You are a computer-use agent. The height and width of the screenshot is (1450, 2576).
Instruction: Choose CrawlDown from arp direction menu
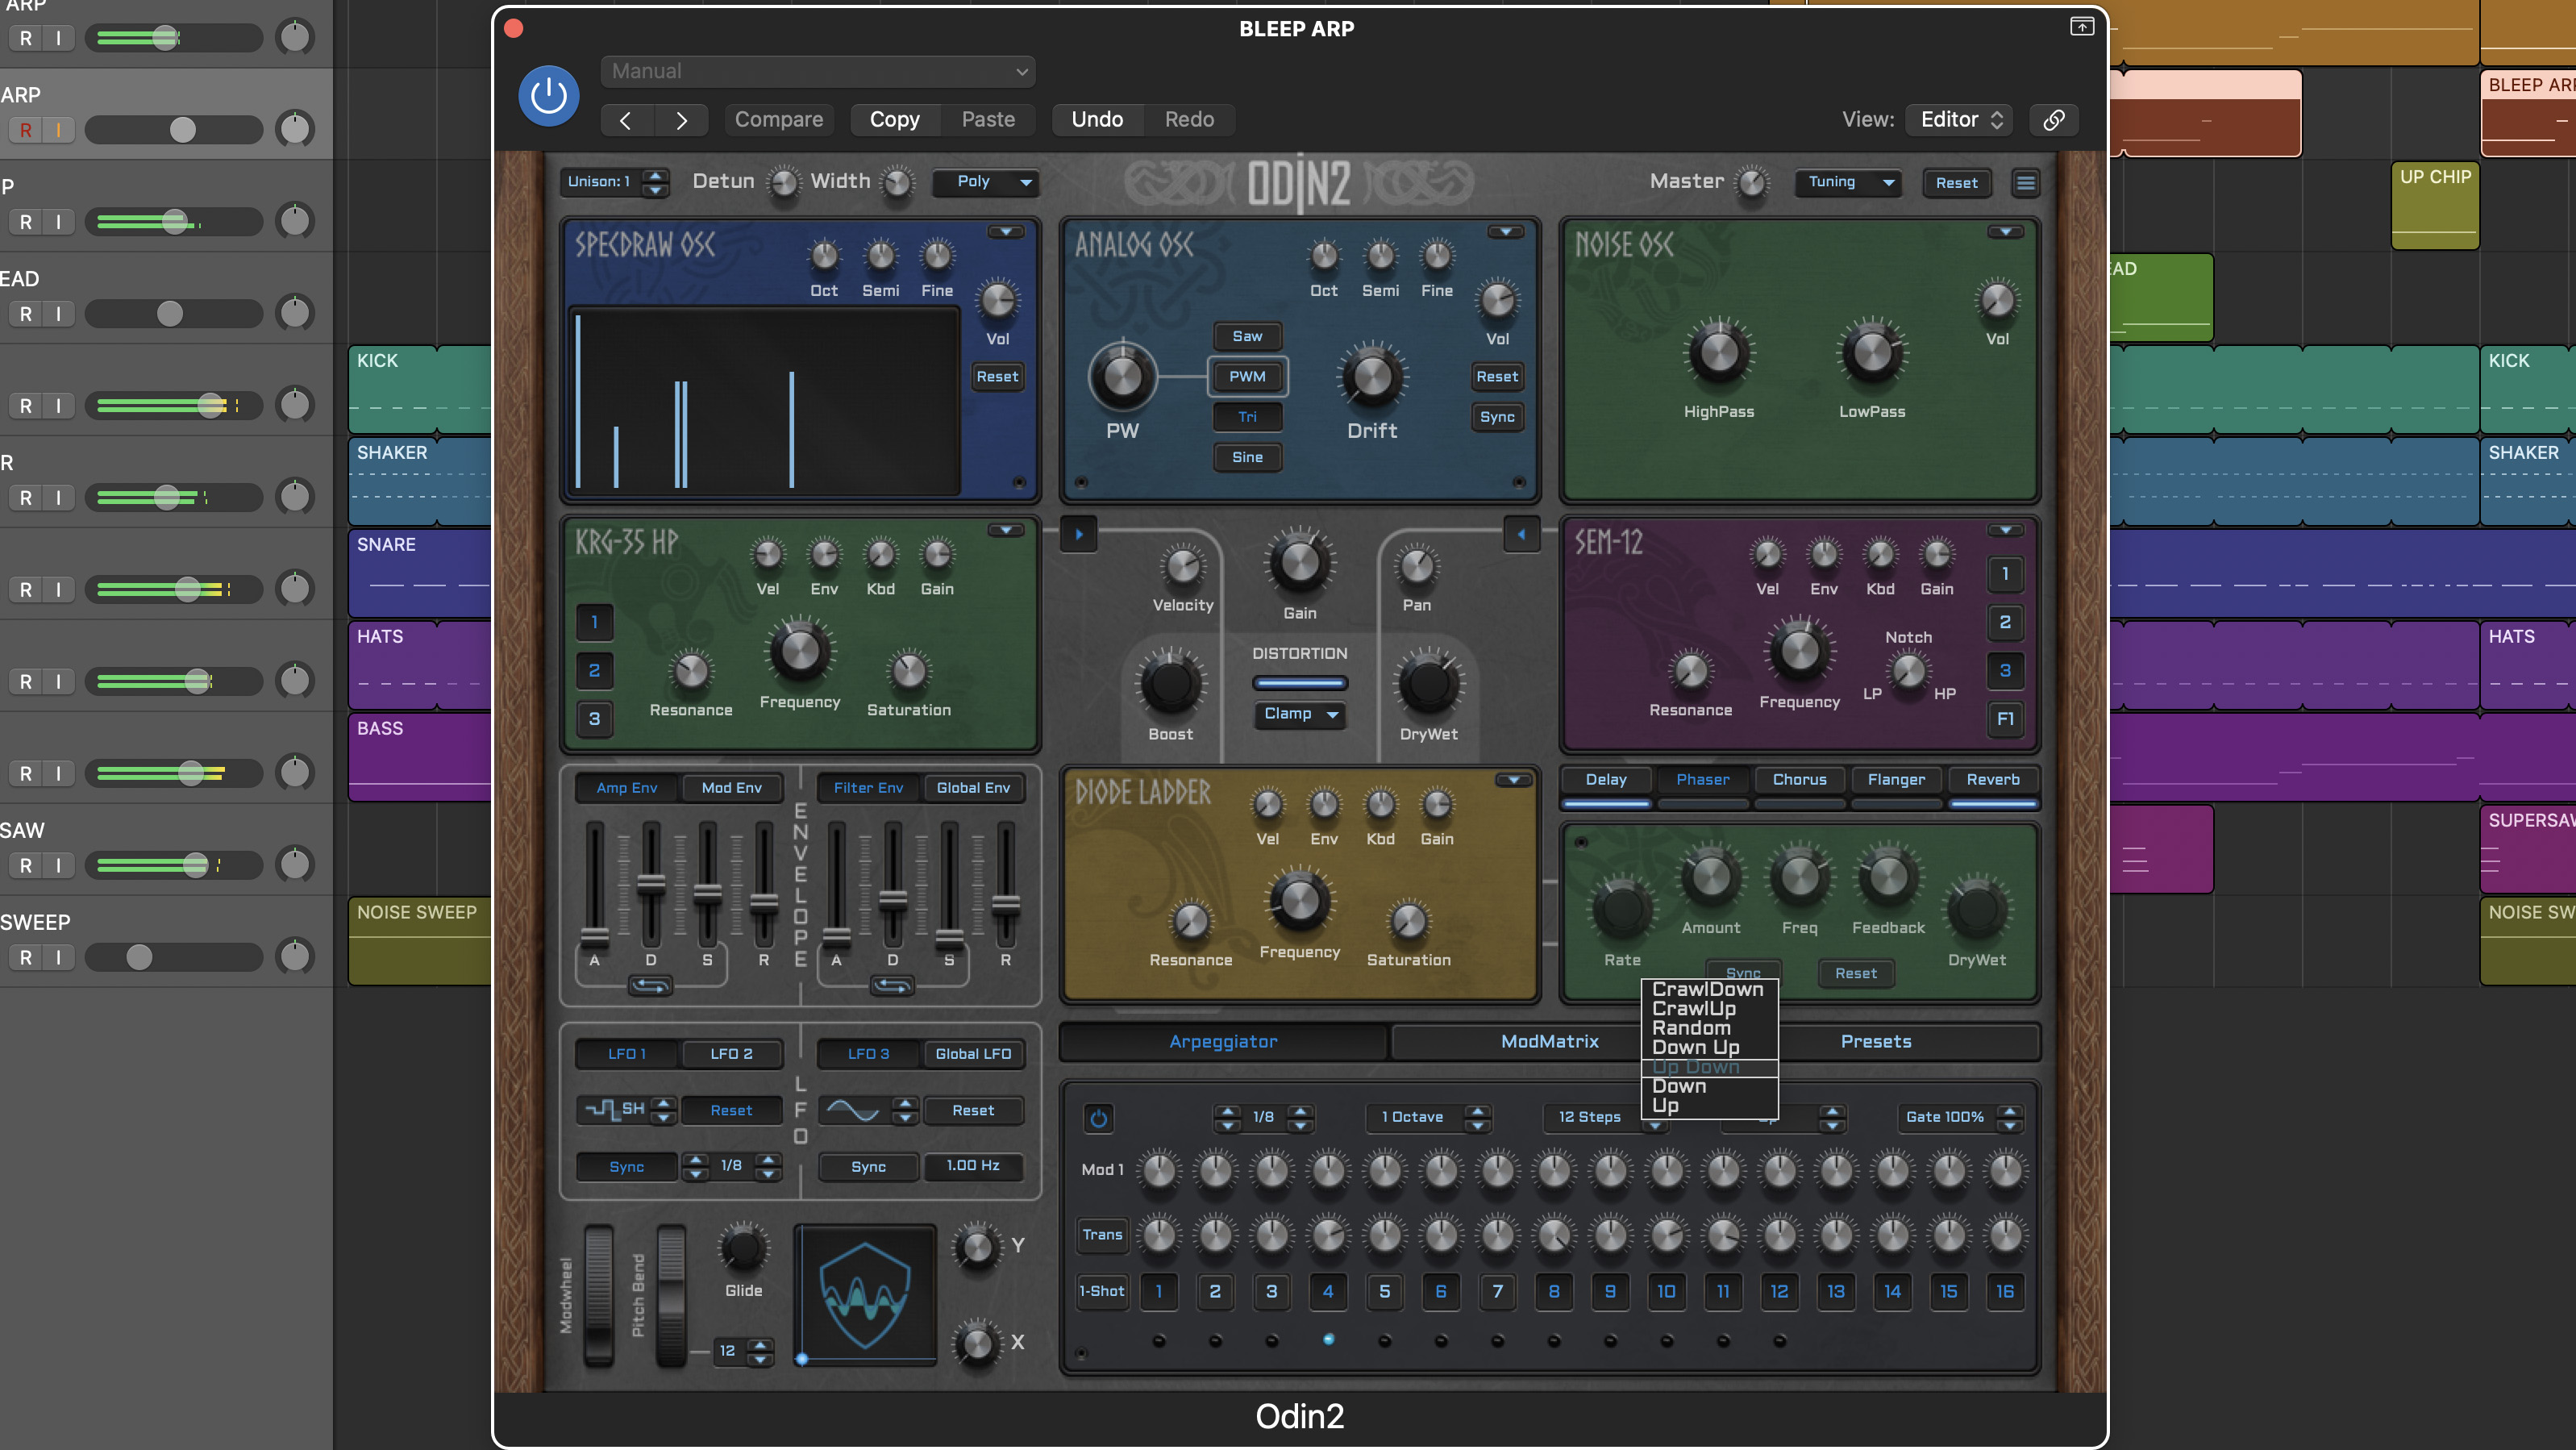(1708, 989)
